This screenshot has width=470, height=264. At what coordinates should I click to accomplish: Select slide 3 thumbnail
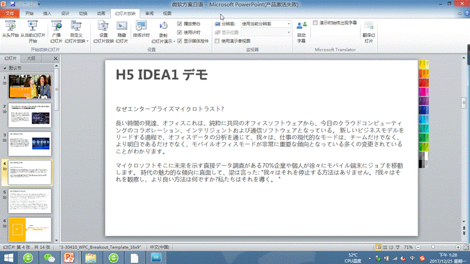pos(29,144)
